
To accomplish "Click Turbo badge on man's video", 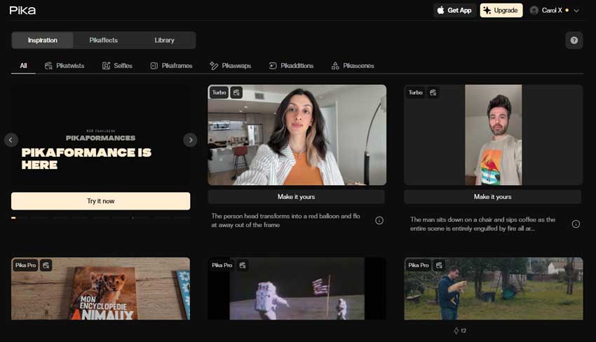I will [x=416, y=93].
